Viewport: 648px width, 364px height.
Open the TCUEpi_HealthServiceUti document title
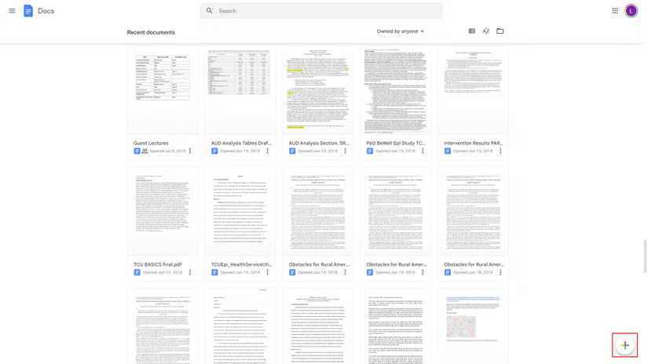point(241,264)
